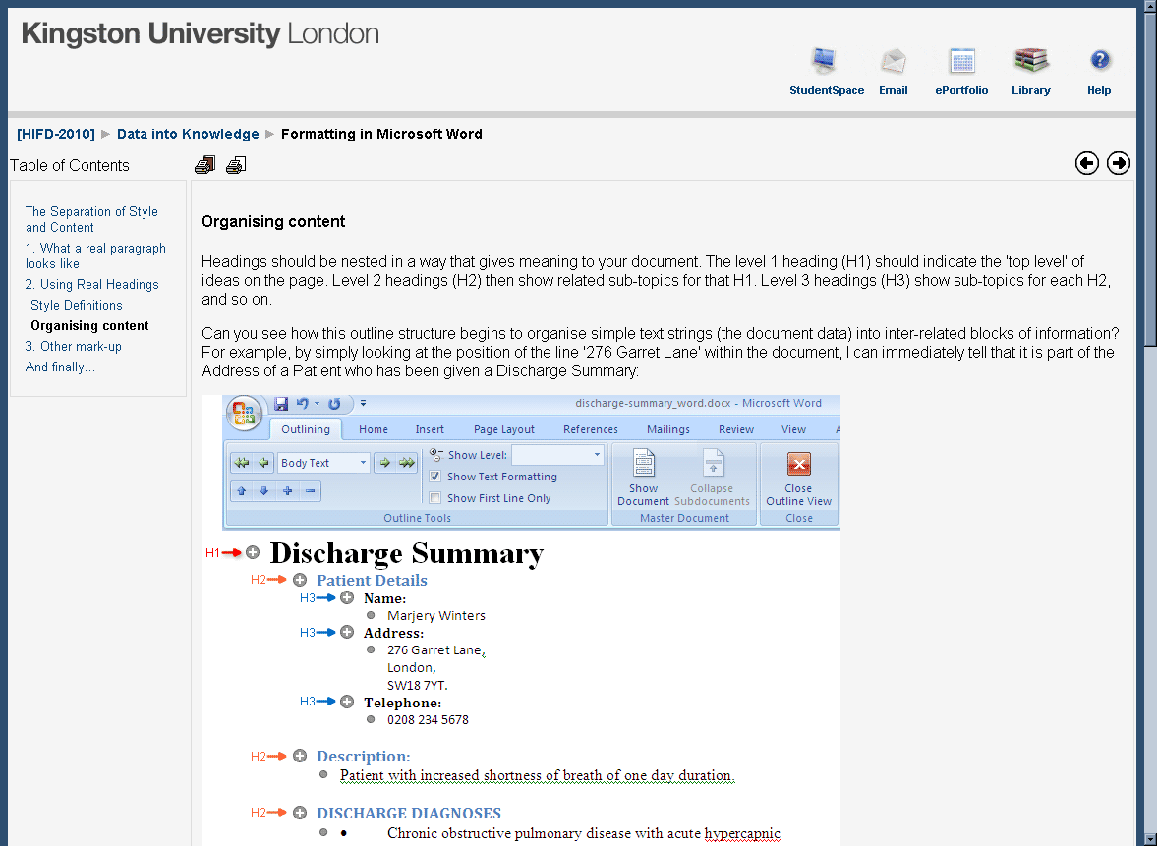This screenshot has width=1157, height=846.
Task: Click the plus symbol beside Telephone:
Action: [x=347, y=703]
